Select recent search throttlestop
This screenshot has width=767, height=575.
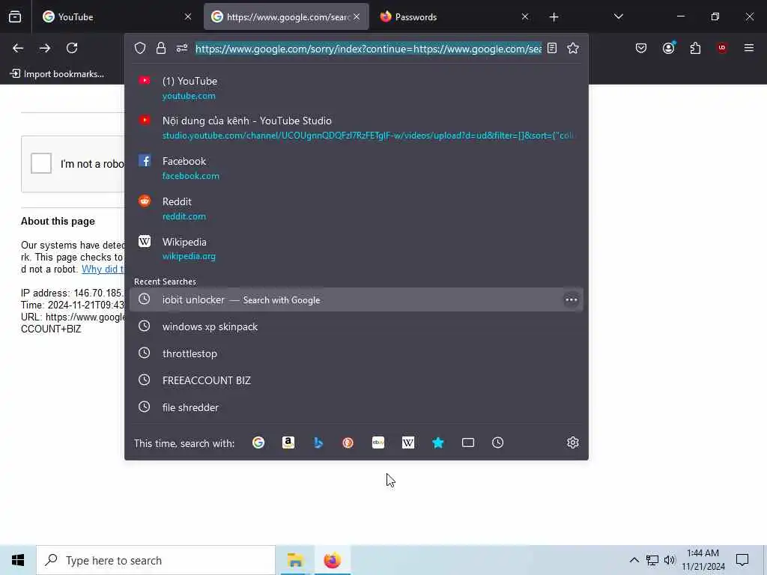(356, 353)
